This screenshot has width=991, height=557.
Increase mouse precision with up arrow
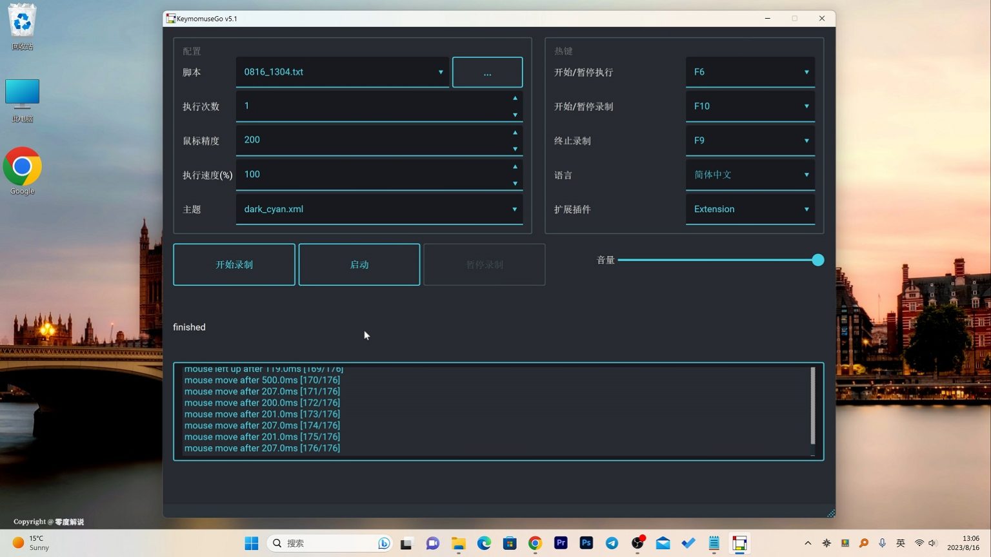(x=515, y=132)
